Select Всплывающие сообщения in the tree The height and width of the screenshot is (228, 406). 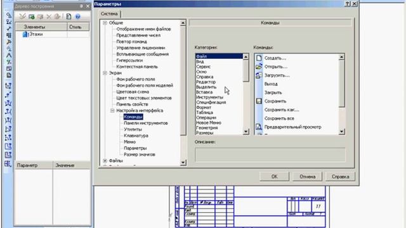click(142, 54)
